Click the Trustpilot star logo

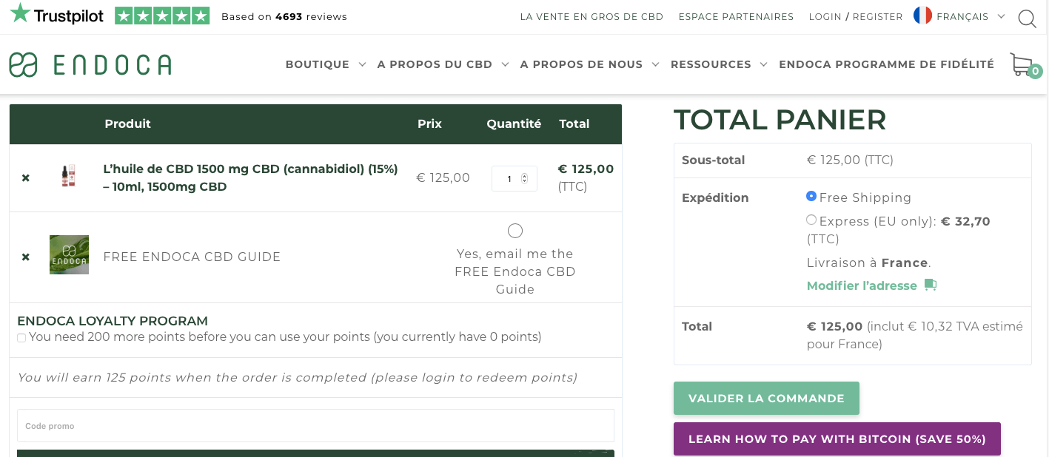57,14
